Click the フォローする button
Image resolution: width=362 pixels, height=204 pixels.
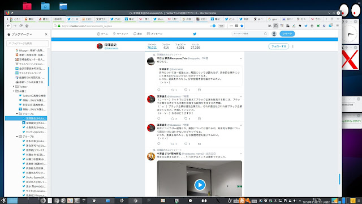tap(279, 46)
